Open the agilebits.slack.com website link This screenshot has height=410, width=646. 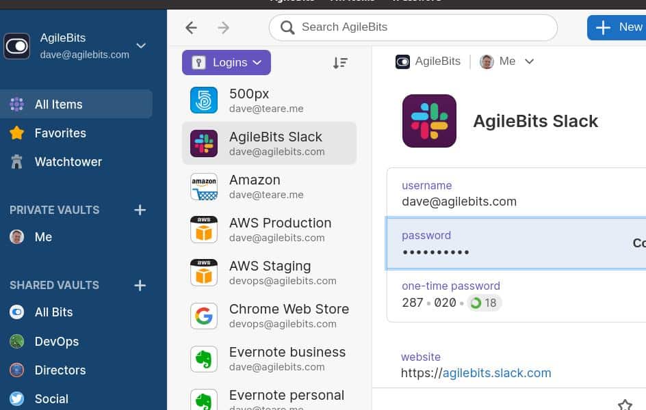point(496,373)
